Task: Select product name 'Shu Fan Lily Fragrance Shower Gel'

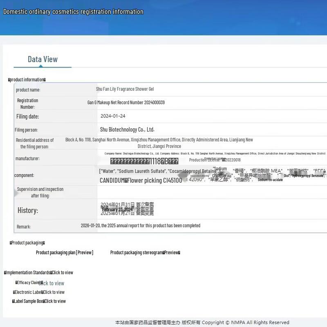Action: point(125,89)
